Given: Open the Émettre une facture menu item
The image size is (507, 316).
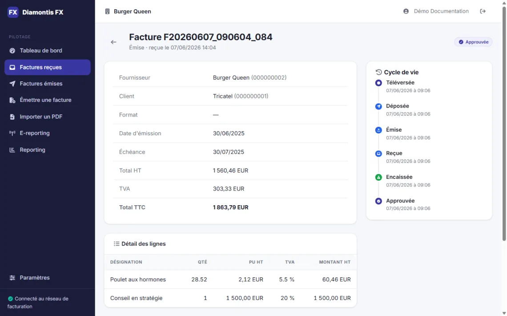Looking at the screenshot, I should [x=48, y=100].
